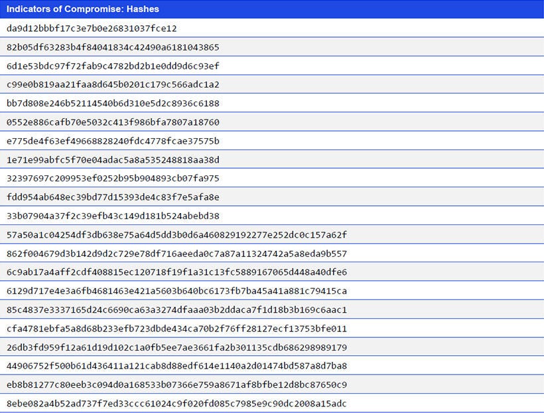Select hash starting with 33b07904a37f2c39
Screen dimensions: 544x413
pyautogui.click(x=113, y=216)
